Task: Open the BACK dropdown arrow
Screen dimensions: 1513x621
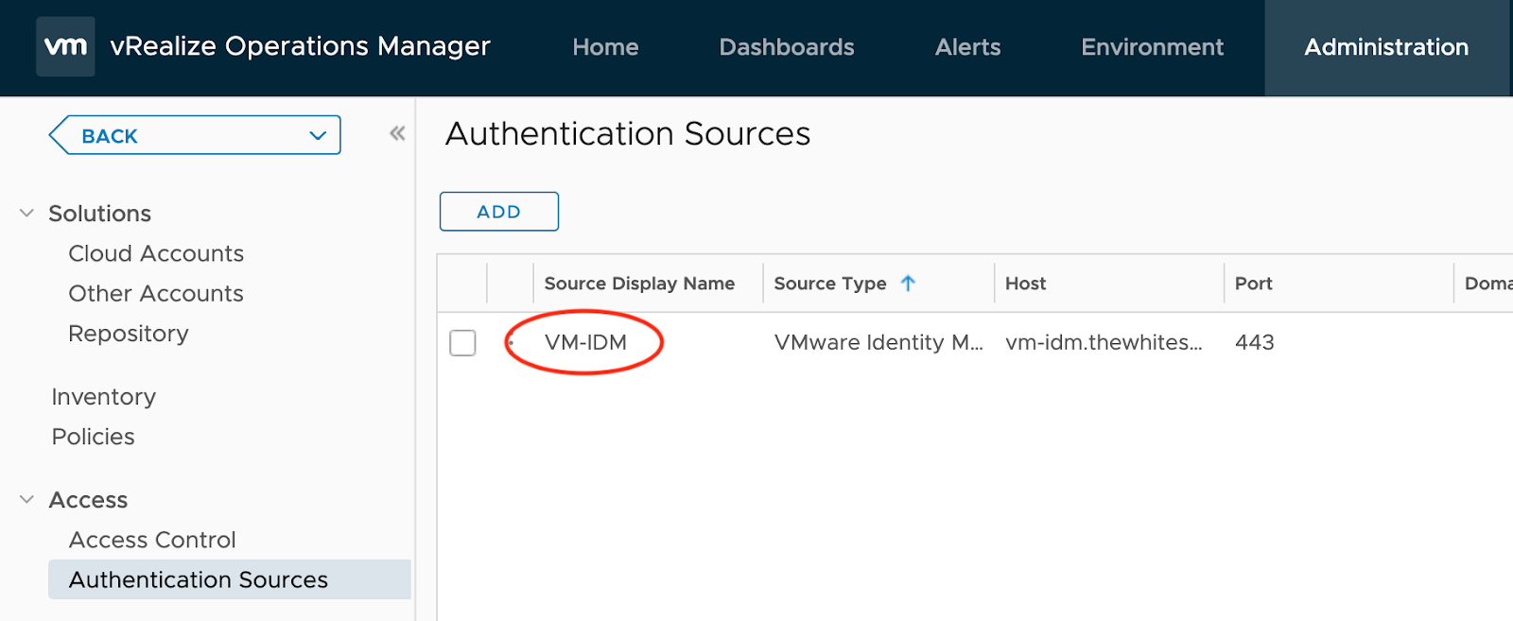Action: [318, 136]
